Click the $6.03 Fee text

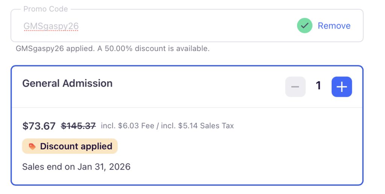point(136,126)
